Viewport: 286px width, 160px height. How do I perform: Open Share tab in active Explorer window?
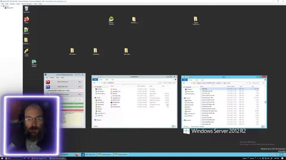(197, 80)
